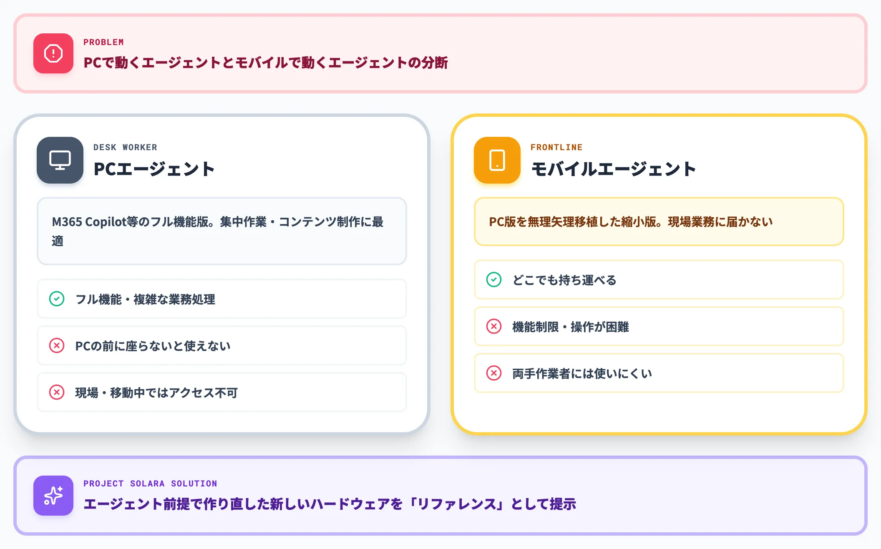
Task: Click the solution heading エージェント前提で作り直した新しいハードウェア
Action: (x=330, y=504)
